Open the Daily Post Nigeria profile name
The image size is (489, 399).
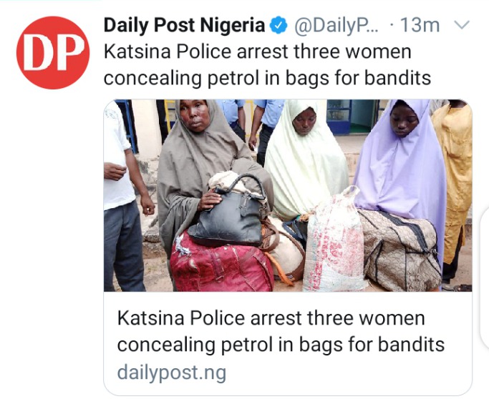click(x=184, y=25)
